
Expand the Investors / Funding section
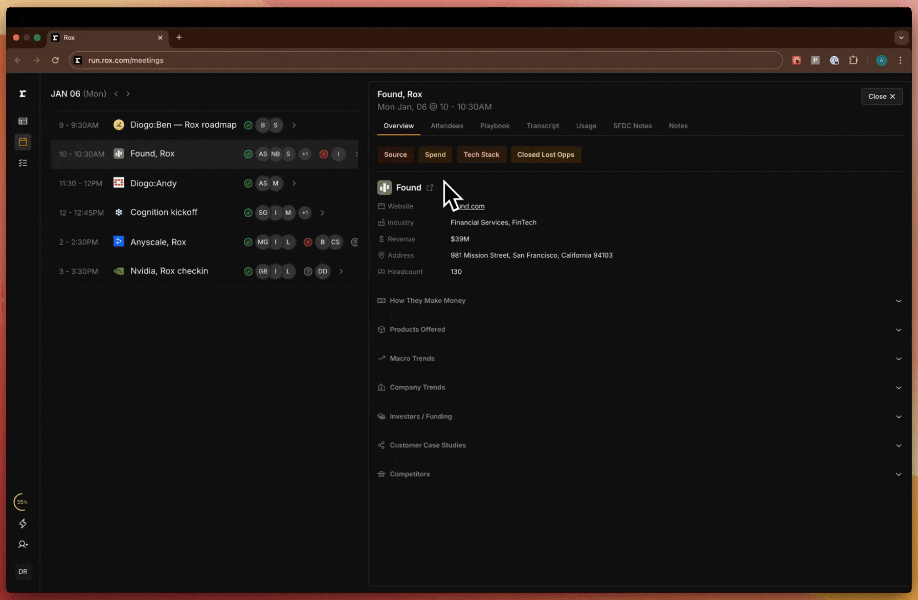(x=638, y=417)
